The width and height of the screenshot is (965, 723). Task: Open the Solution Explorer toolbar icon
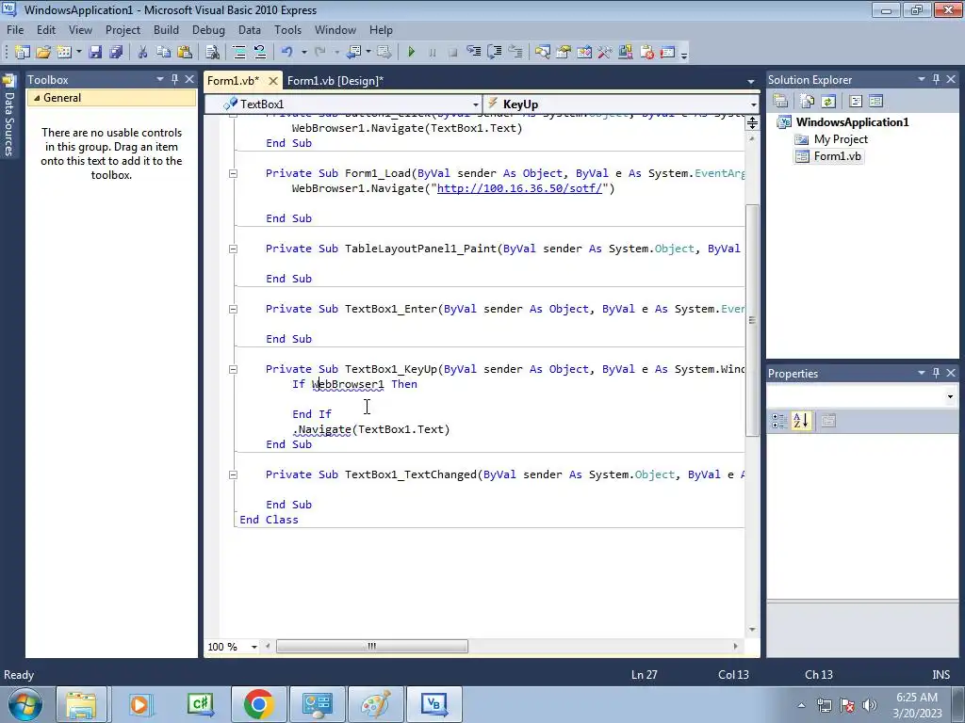542,53
